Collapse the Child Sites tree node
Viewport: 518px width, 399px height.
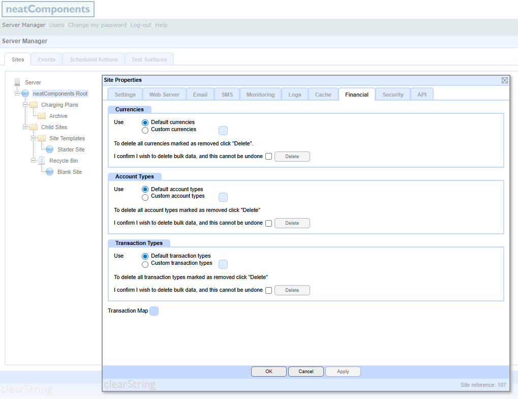pos(25,127)
